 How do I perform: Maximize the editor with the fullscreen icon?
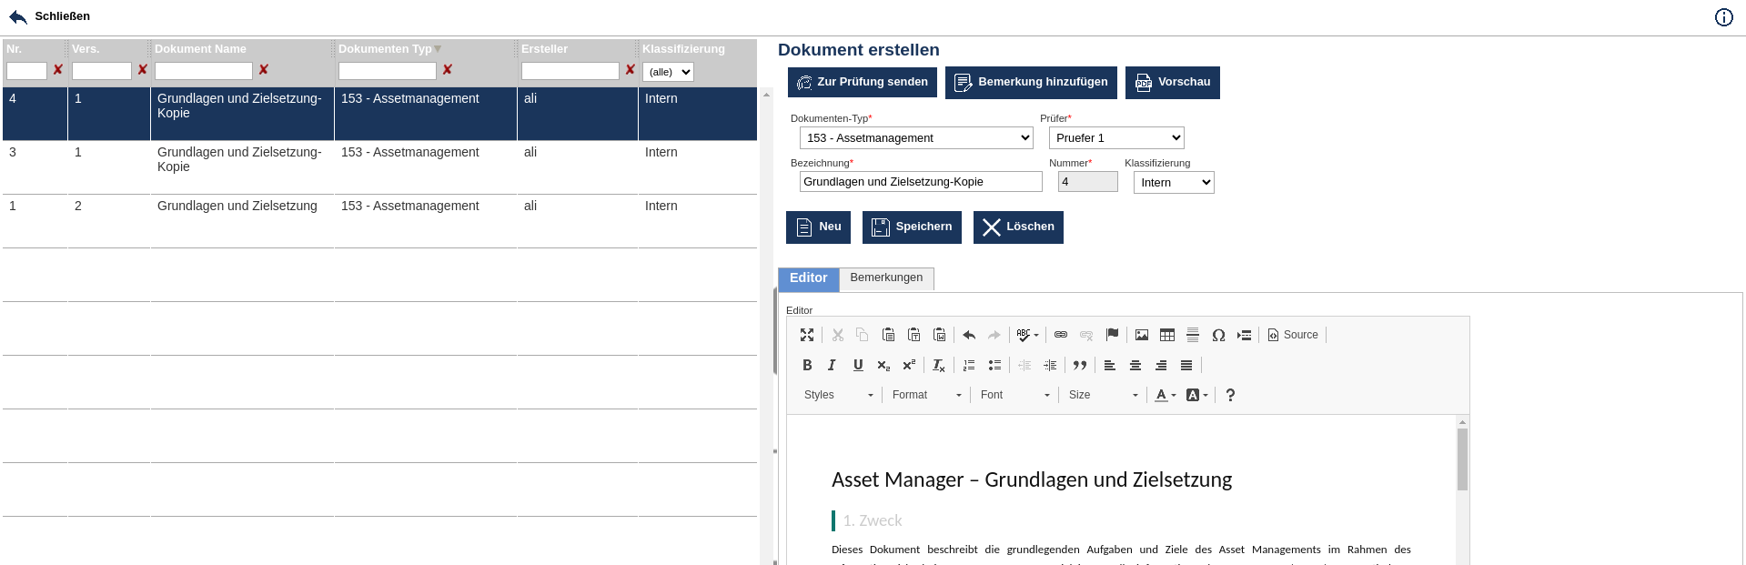807,335
